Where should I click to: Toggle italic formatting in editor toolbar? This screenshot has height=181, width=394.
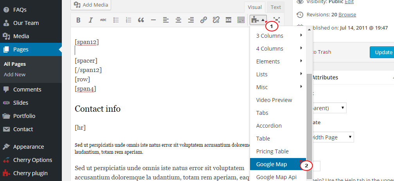click(91, 20)
